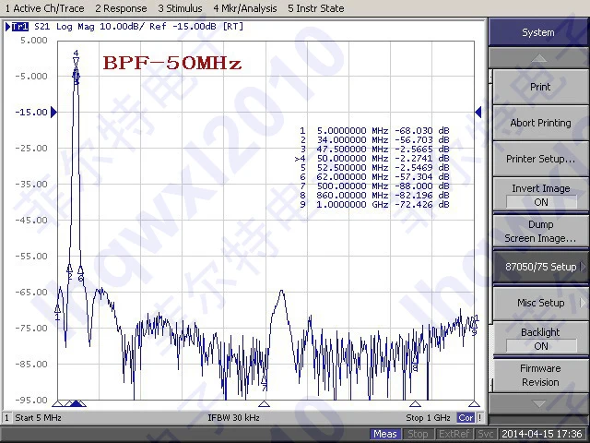The image size is (590, 443).
Task: Click marker 3 readout row 47.500000 MHz
Action: [x=374, y=150]
